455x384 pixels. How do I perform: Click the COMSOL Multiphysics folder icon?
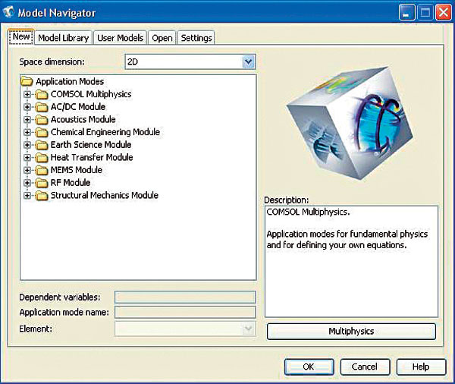coord(42,94)
